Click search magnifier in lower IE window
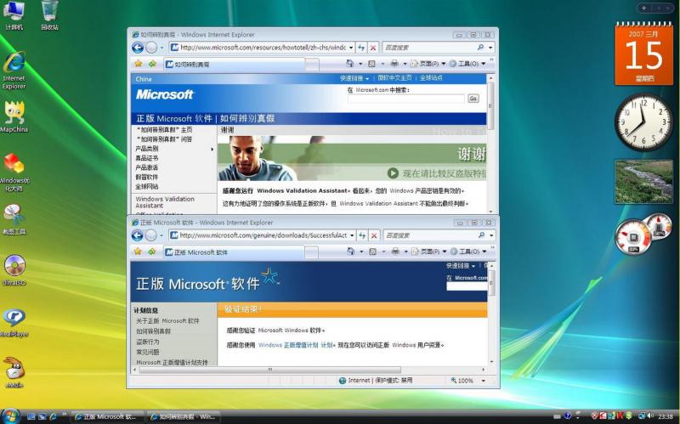Viewport: 680px width, 424px height. tap(481, 235)
